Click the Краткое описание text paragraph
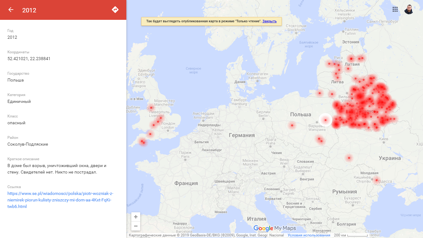Screen dimensions: 423x238 coord(57,169)
